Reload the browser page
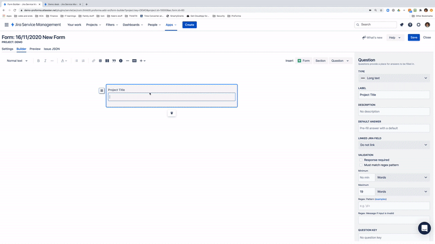 (x=15, y=10)
